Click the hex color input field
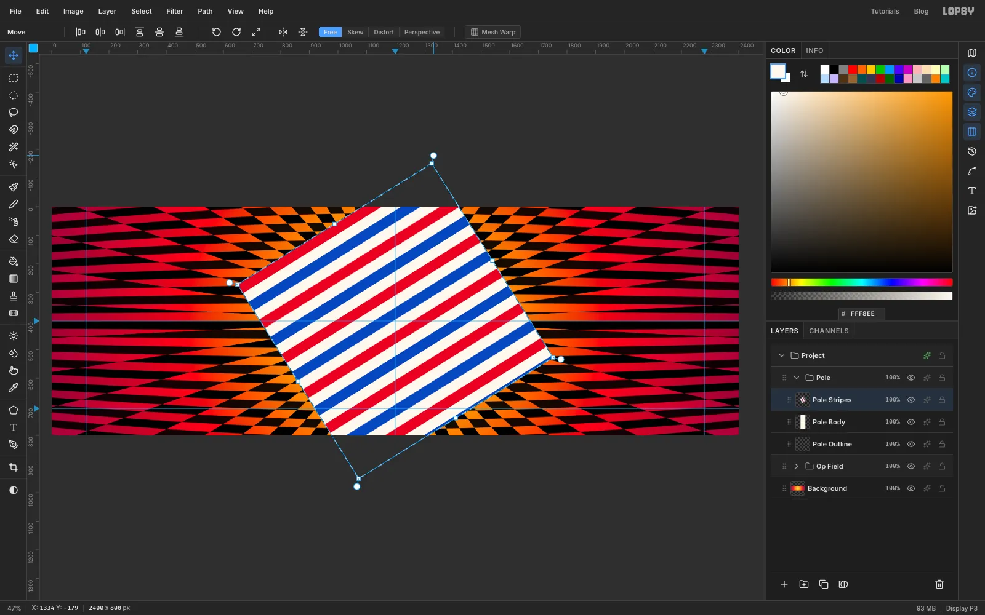This screenshot has width=985, height=615. point(862,314)
